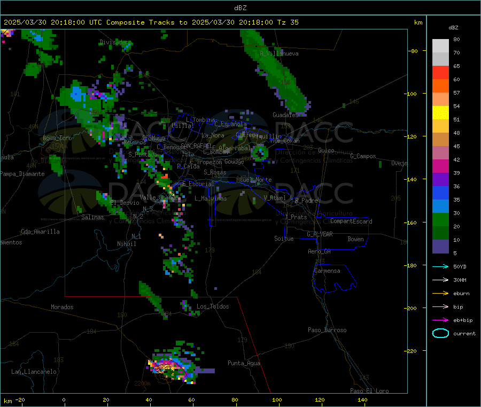Select the slate 5-10 dBZ legend swatch
This screenshot has width=481, height=407.
[440, 247]
